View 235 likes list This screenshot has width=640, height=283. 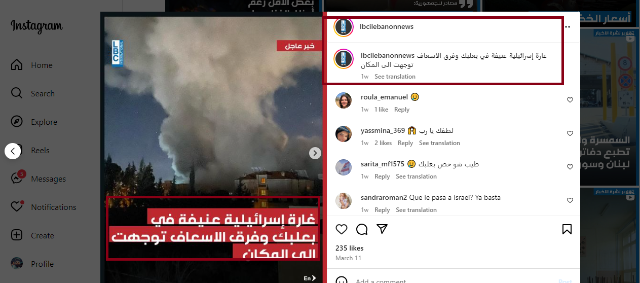tap(350, 248)
